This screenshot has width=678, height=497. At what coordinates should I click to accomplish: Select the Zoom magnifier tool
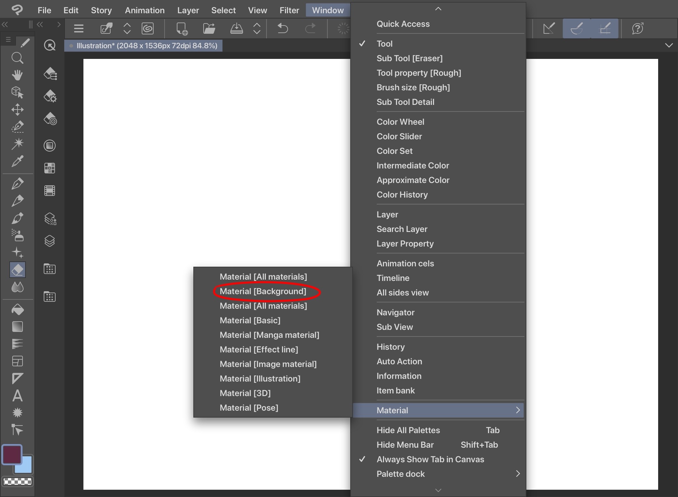(17, 58)
